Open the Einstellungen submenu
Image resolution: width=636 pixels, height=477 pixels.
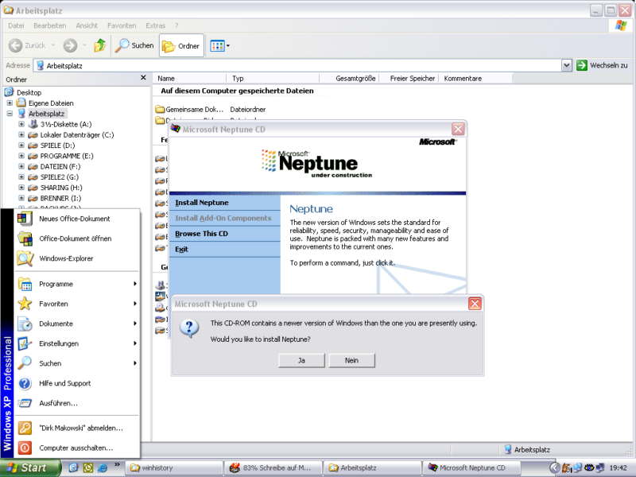(77, 343)
